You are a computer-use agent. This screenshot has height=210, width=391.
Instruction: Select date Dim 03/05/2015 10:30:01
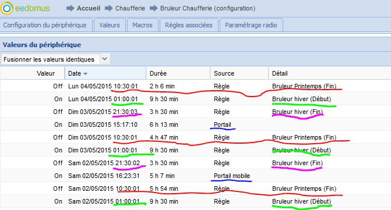103,138
